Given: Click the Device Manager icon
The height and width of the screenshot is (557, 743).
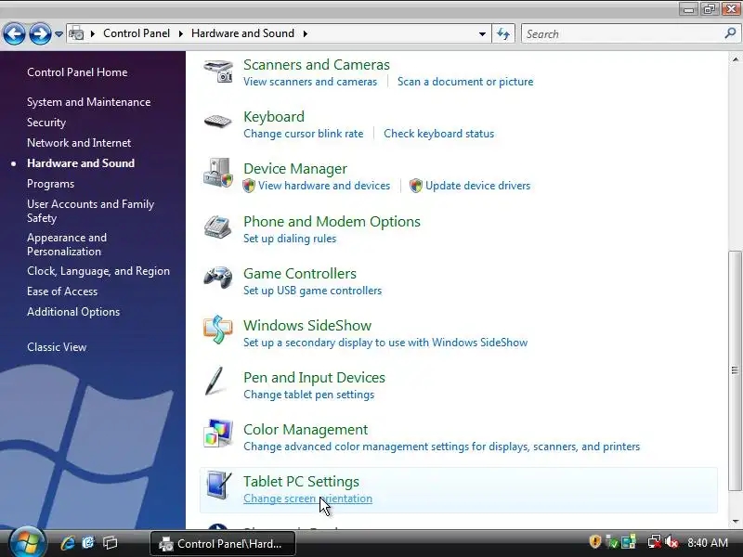Looking at the screenshot, I should pos(218,173).
